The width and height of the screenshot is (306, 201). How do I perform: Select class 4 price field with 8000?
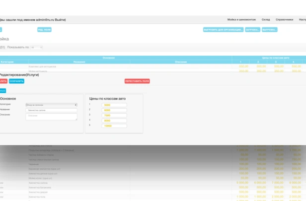pyautogui.click(x=114, y=121)
